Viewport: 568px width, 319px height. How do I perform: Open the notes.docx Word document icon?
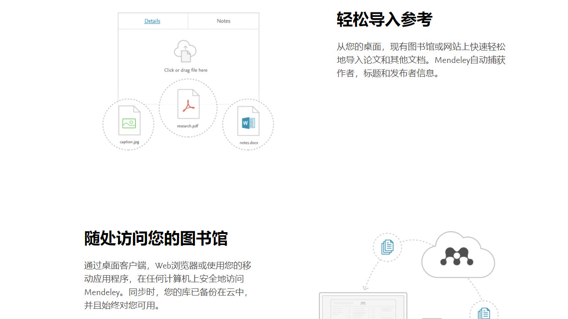[x=248, y=123]
